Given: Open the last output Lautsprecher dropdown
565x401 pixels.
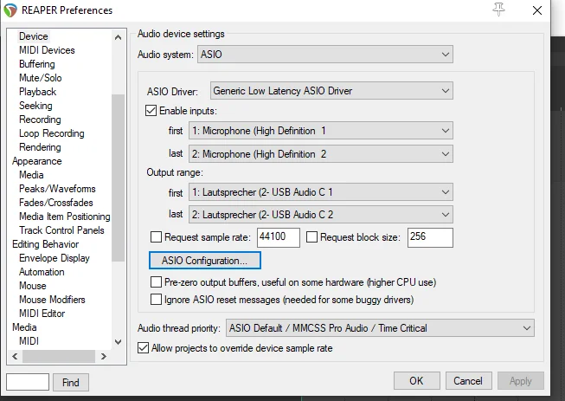Looking at the screenshot, I should tap(320, 214).
